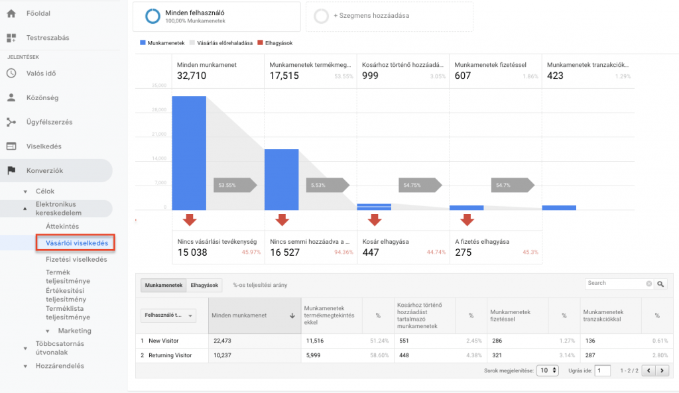Open the Felhasználó típus dimension dropdown

tap(168, 315)
